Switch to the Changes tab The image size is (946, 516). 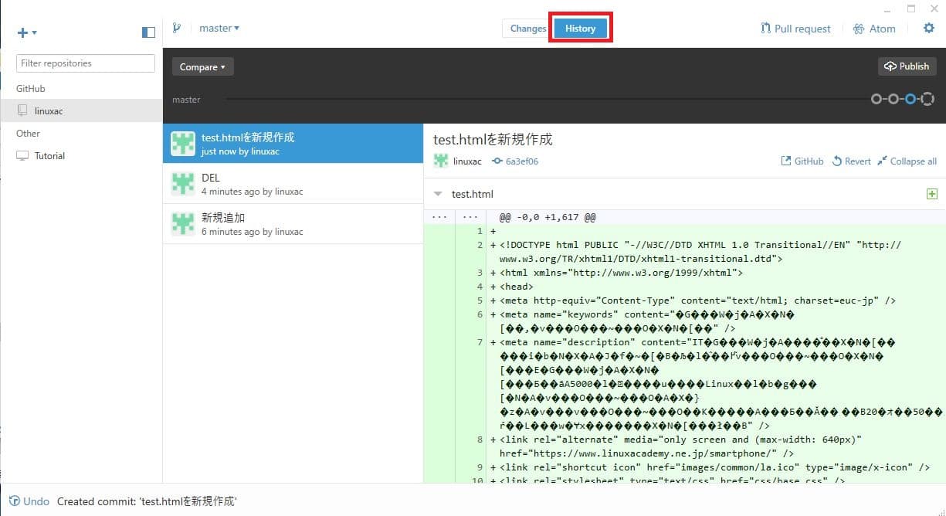[528, 29]
